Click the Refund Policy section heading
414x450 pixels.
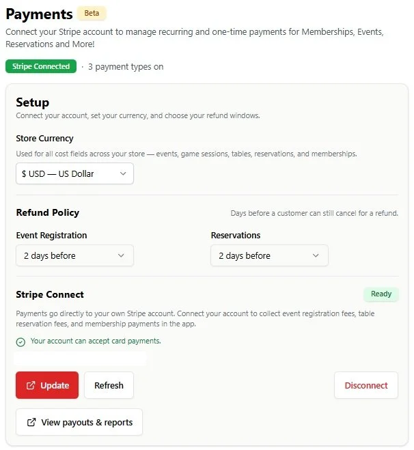48,212
